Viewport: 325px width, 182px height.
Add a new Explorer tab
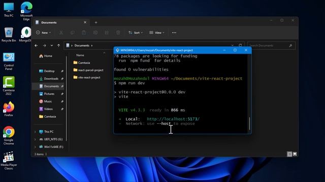96,22
